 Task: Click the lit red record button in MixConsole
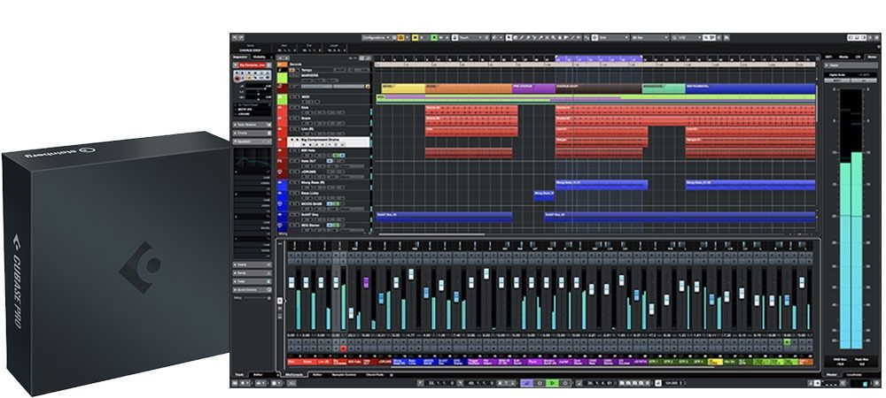(x=343, y=349)
